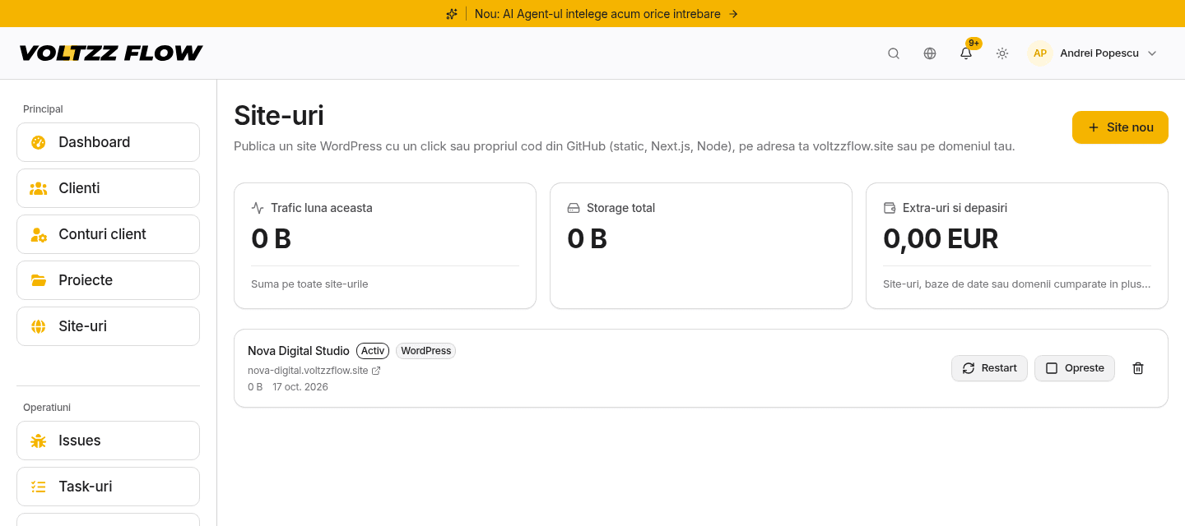Click the drive icon on Storage card
The image size is (1185, 526).
(574, 208)
